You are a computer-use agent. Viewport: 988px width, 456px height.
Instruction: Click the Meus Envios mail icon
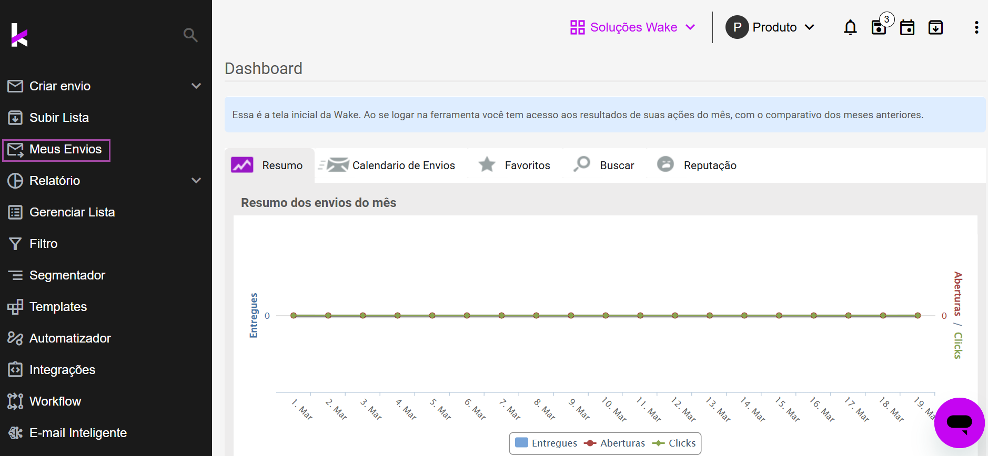pyautogui.click(x=15, y=149)
